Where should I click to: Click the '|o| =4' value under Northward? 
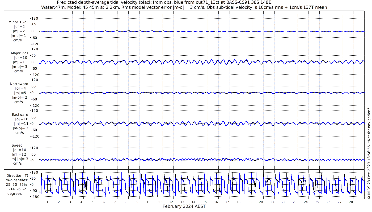click(20, 89)
